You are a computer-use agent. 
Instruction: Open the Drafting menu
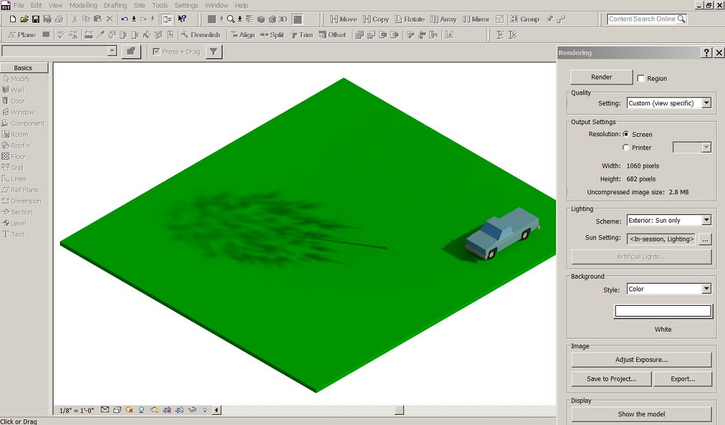tap(115, 6)
